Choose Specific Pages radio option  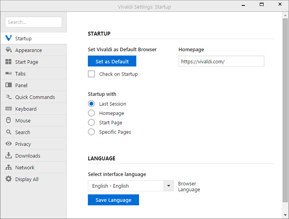click(x=91, y=132)
